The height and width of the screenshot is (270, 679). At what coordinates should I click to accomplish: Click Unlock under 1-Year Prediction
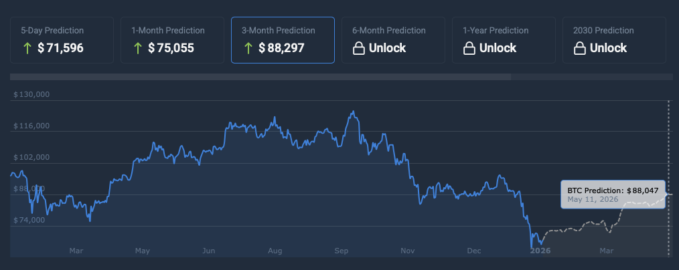tap(499, 48)
